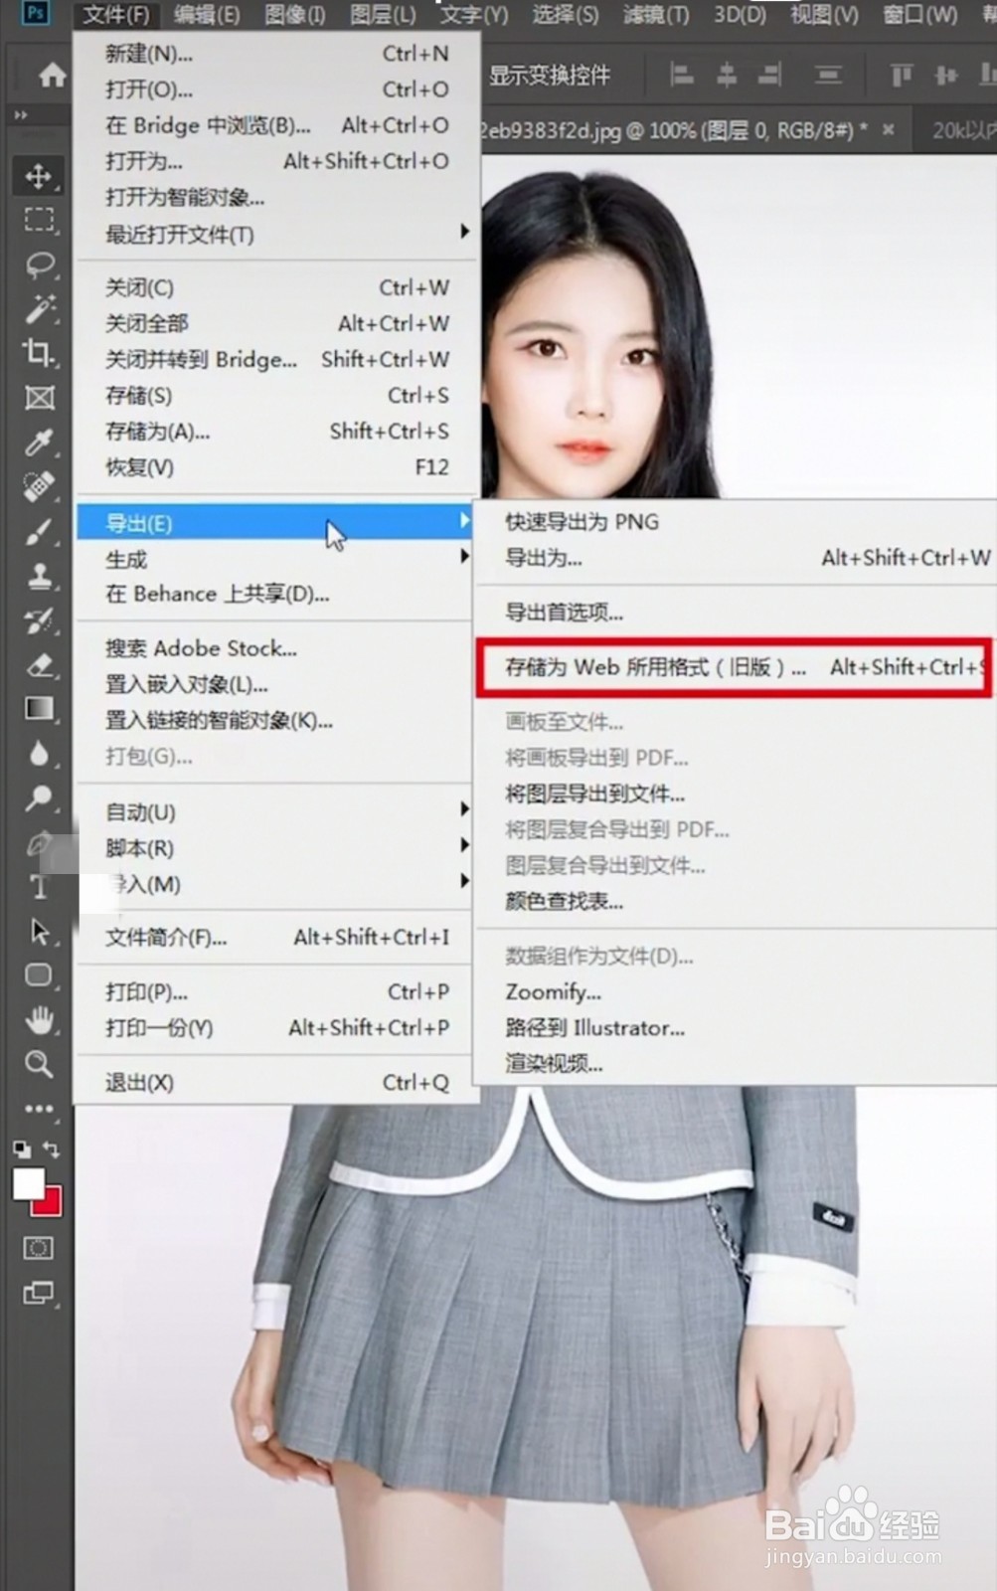Choose 存储为 Web 所用格式（旧版）
The image size is (997, 1591).
click(x=735, y=667)
